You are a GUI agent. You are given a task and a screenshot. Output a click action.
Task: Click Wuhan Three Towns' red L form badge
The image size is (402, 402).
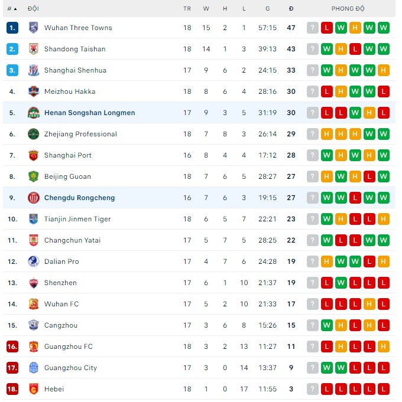tap(327, 28)
